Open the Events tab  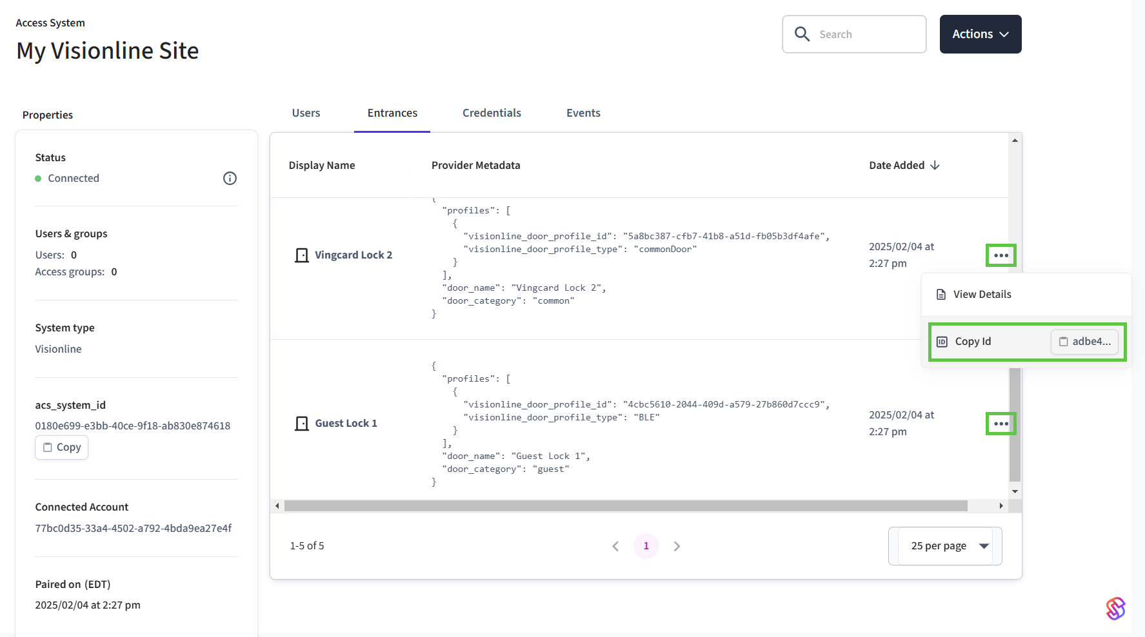583,113
